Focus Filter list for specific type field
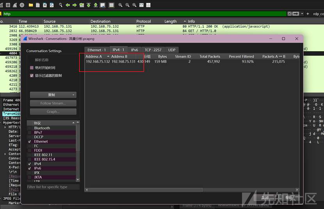 coord(53,187)
